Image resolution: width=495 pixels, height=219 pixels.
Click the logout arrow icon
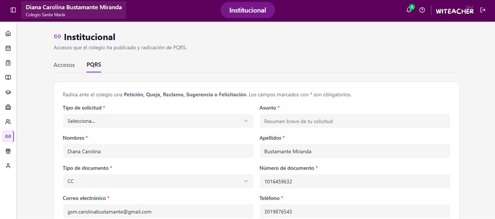click(483, 10)
